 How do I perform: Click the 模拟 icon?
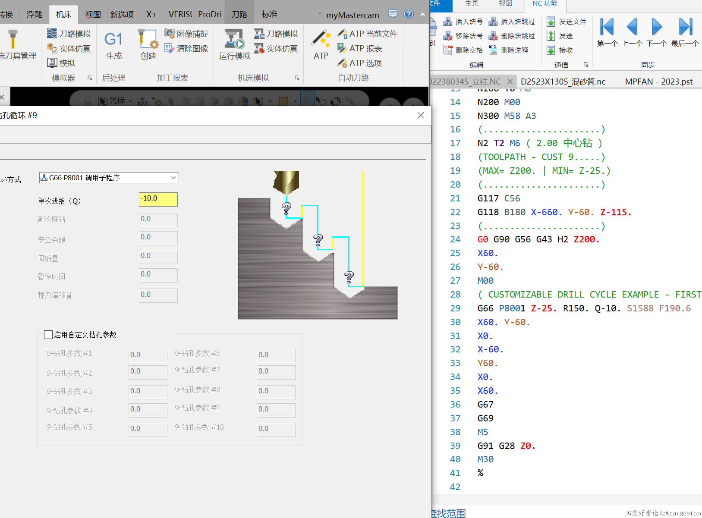52,63
